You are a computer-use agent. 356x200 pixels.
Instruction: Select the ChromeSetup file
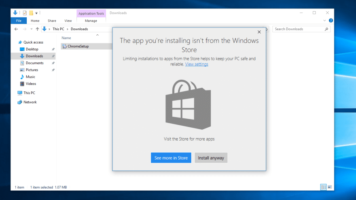pyautogui.click(x=78, y=46)
